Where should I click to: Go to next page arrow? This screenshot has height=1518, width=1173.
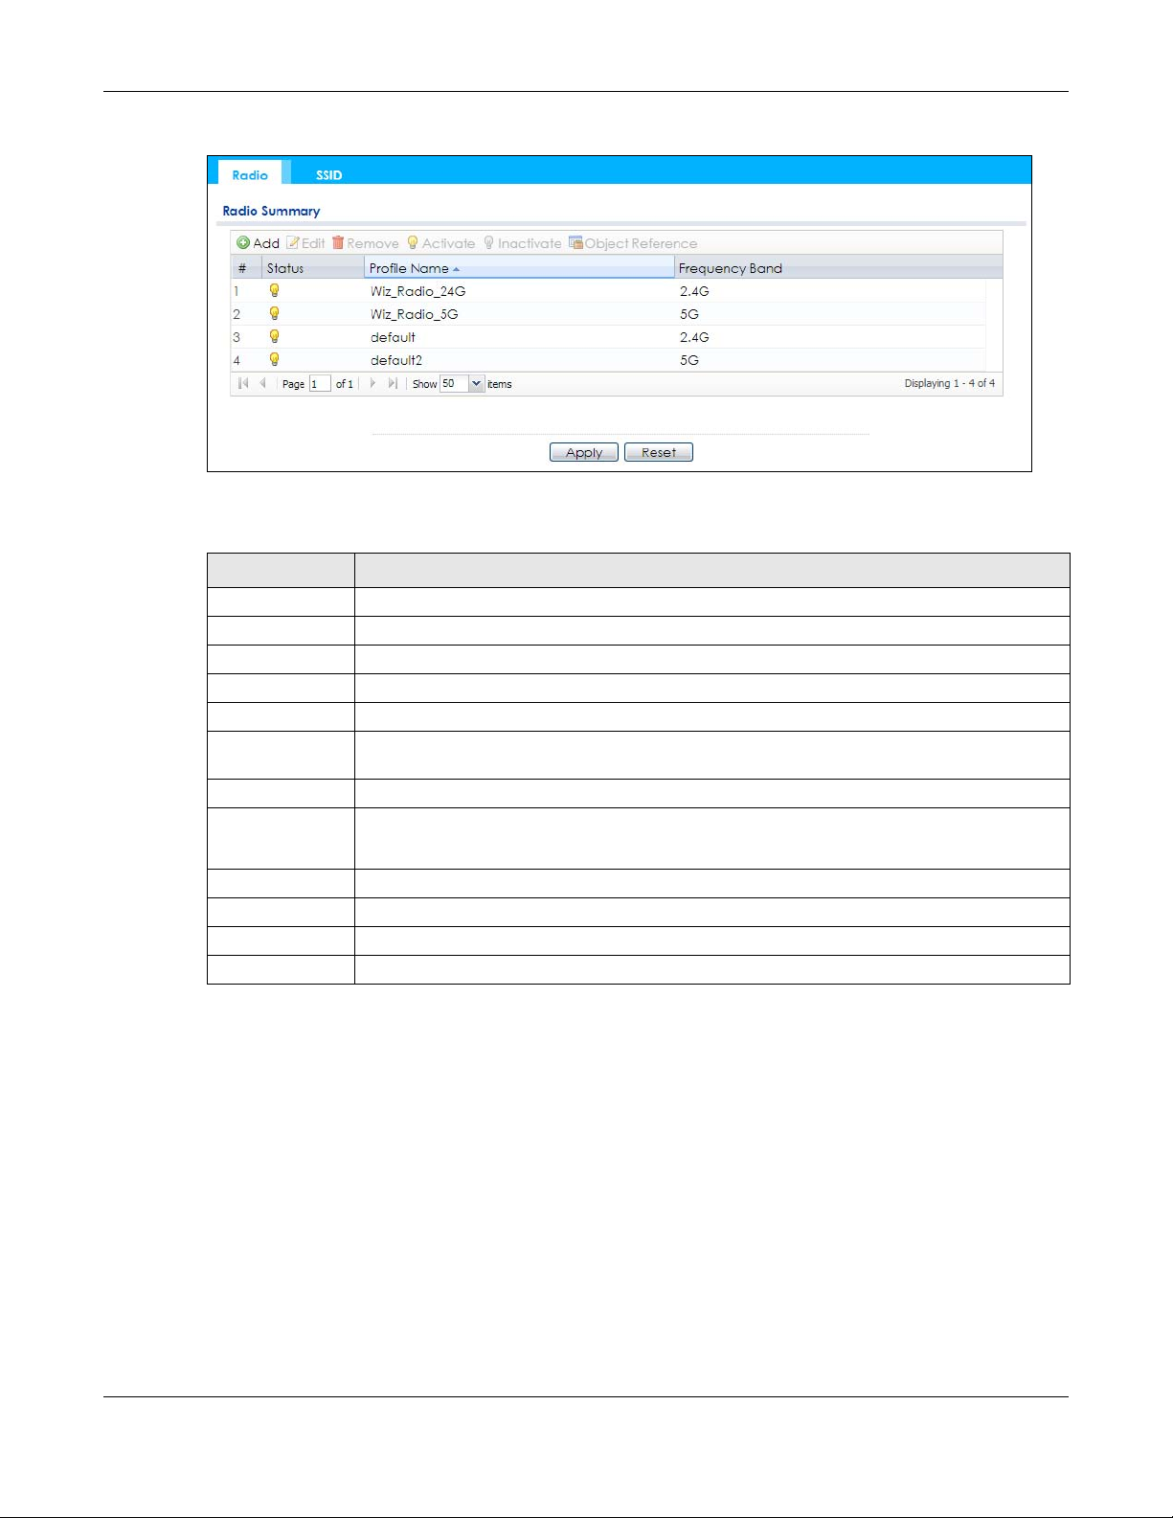pos(372,383)
